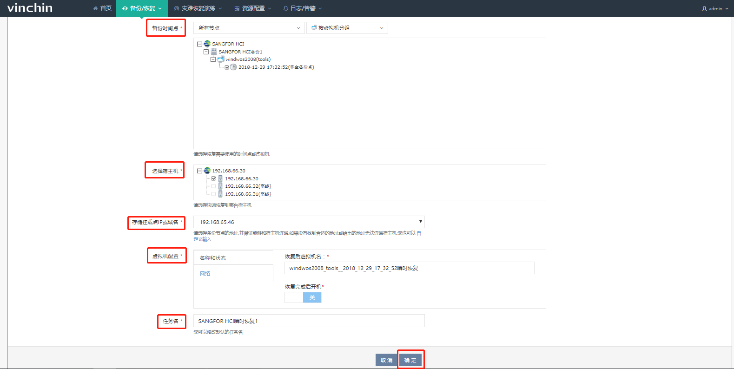Collapse the 192.168.66.30 host cluster node
The height and width of the screenshot is (369, 734).
[x=199, y=171]
